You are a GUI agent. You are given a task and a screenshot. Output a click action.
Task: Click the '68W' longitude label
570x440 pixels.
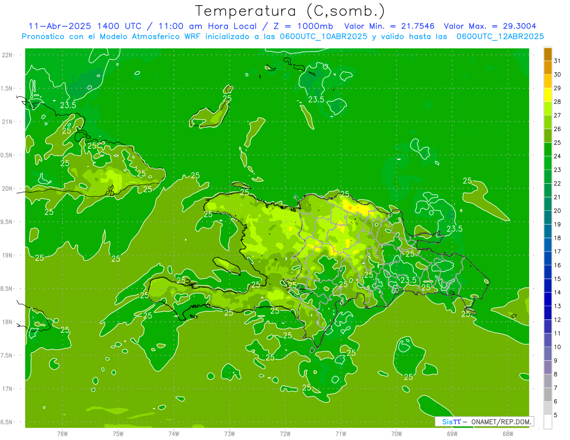point(508,434)
